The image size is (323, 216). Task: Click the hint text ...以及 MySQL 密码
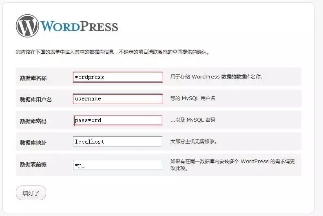pos(193,120)
